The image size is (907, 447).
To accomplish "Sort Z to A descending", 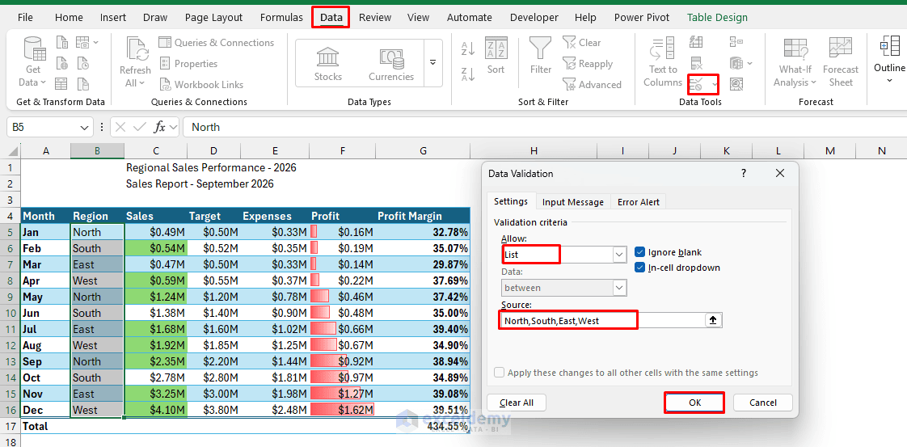I will pos(468,74).
